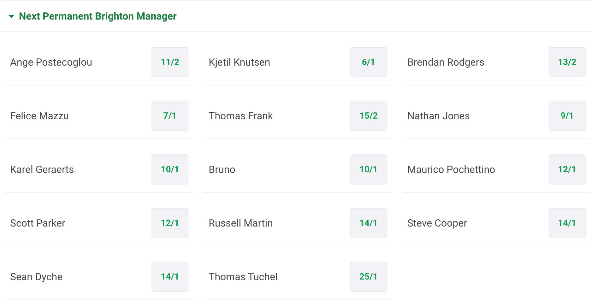Pick Kjetil Knutsen at 6/1
This screenshot has width=592, height=301.
[x=368, y=62]
